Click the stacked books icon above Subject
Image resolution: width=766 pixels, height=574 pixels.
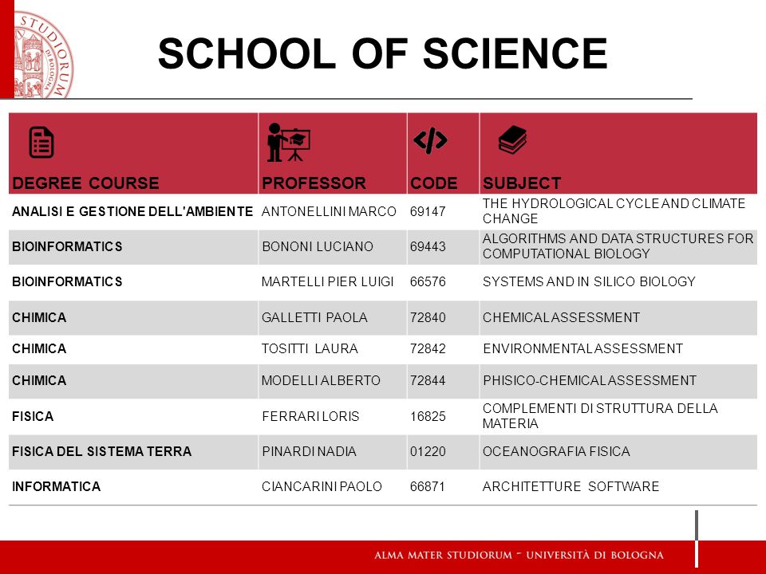[512, 140]
